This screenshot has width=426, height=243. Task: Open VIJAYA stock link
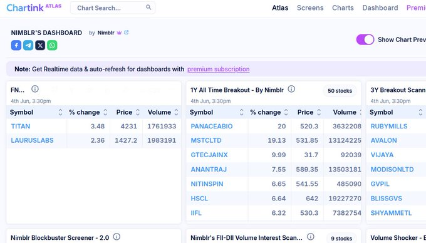(382, 155)
